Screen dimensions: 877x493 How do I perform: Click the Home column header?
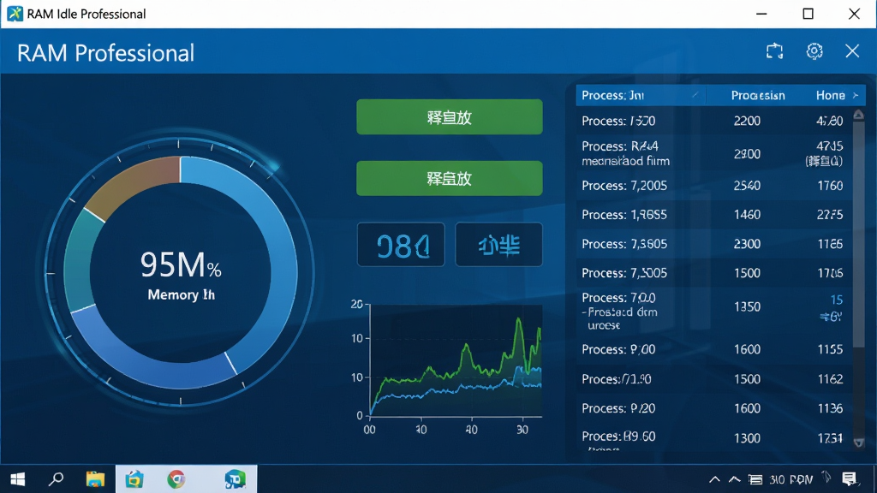click(x=830, y=96)
